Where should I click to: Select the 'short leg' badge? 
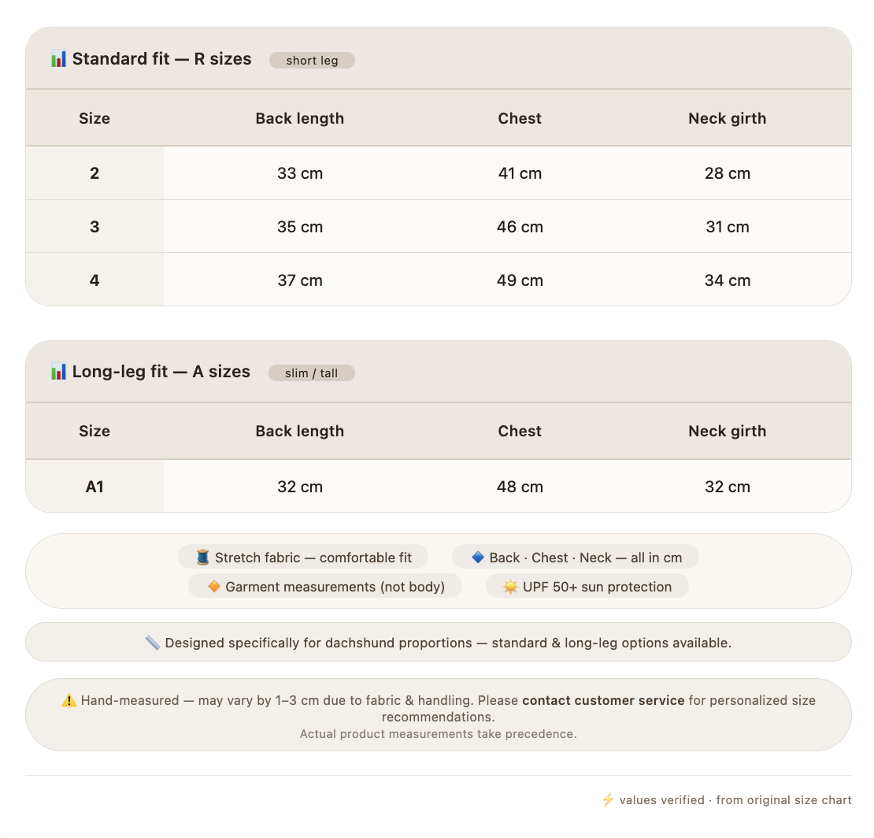pos(312,60)
